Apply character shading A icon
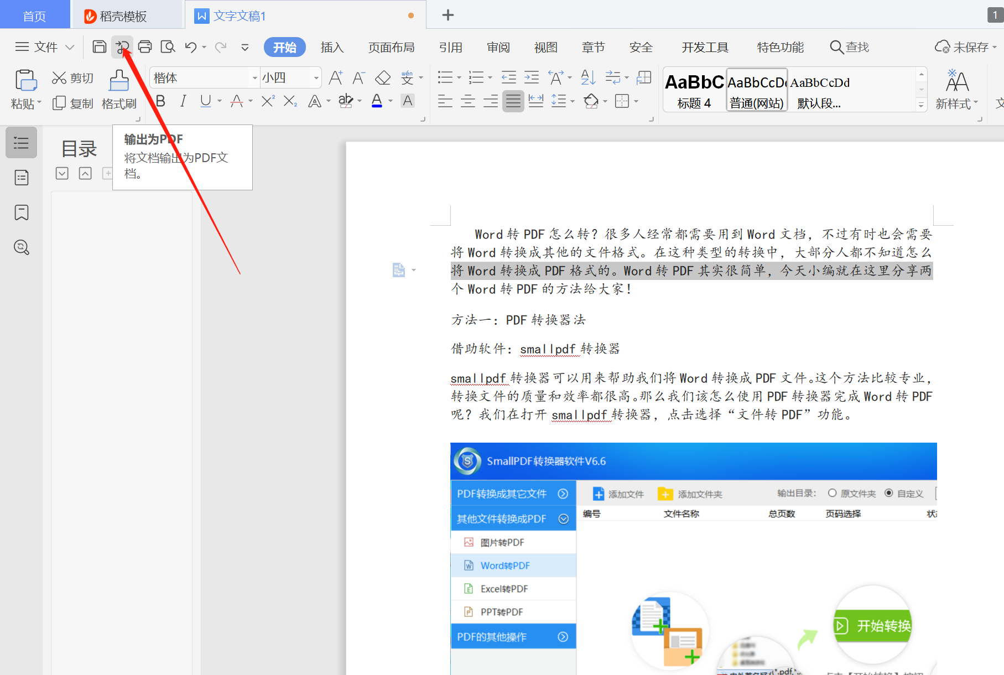Image resolution: width=1004 pixels, height=675 pixels. [408, 101]
